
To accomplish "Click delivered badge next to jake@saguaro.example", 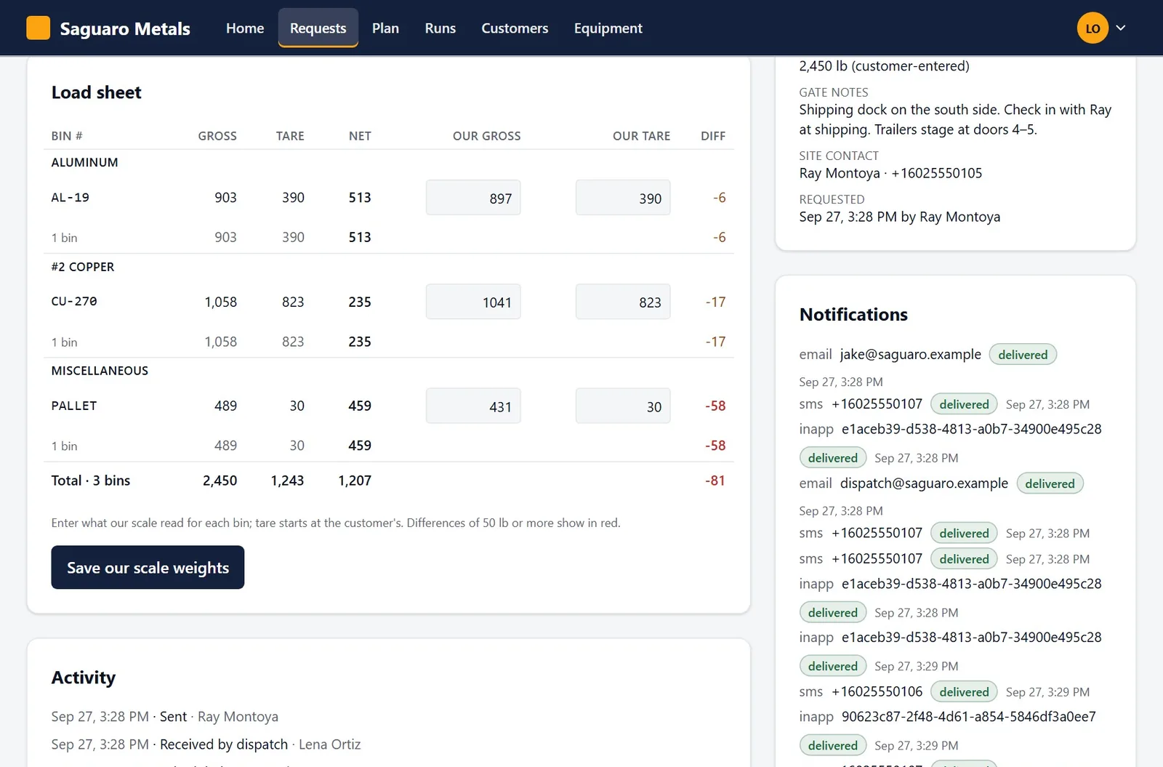I will (1023, 355).
